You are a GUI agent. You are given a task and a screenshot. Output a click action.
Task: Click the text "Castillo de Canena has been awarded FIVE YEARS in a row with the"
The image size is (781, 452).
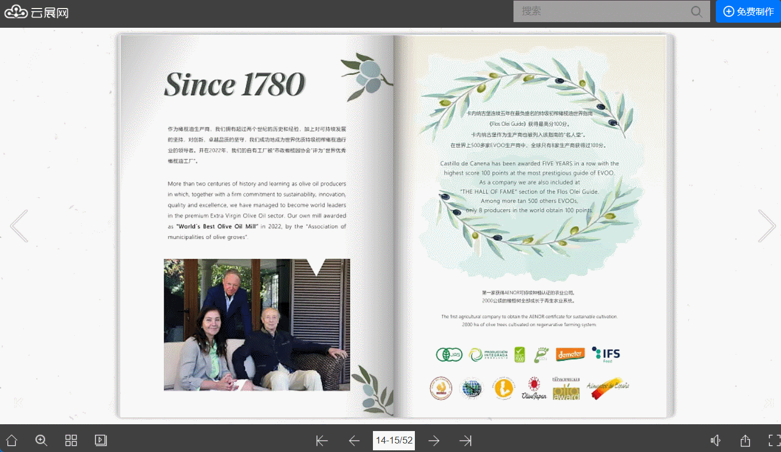click(x=529, y=164)
